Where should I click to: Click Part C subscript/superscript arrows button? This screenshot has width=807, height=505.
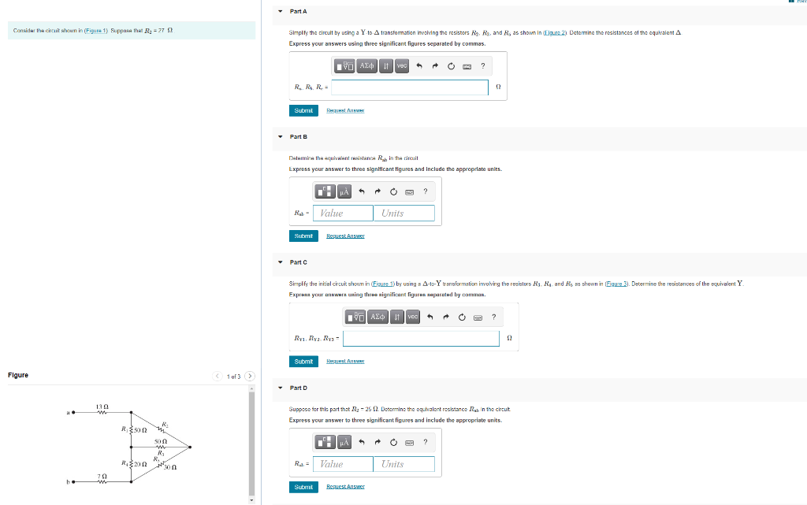click(x=397, y=317)
